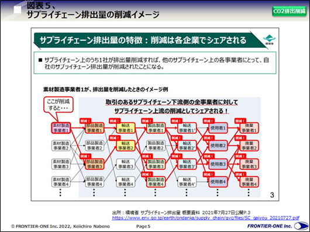Image resolution: width=310 pixels, height=232 pixels.
Task: Click the 製品製造事業者4 box
Action: 156,182
